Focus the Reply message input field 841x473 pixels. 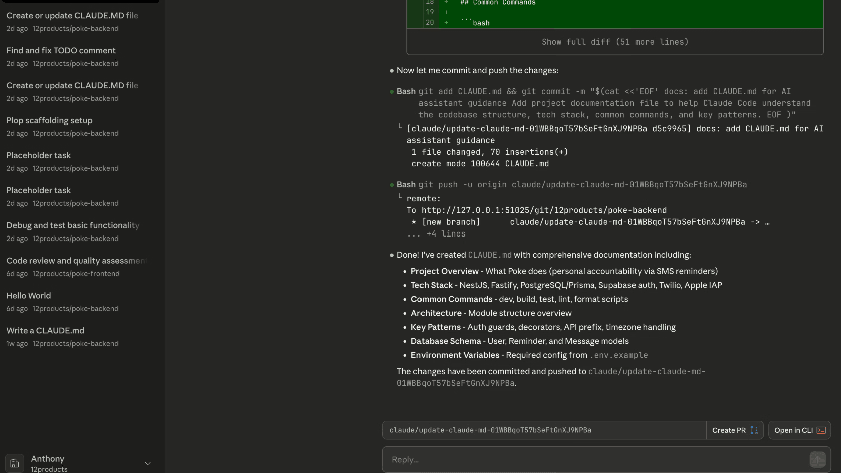[x=596, y=460]
